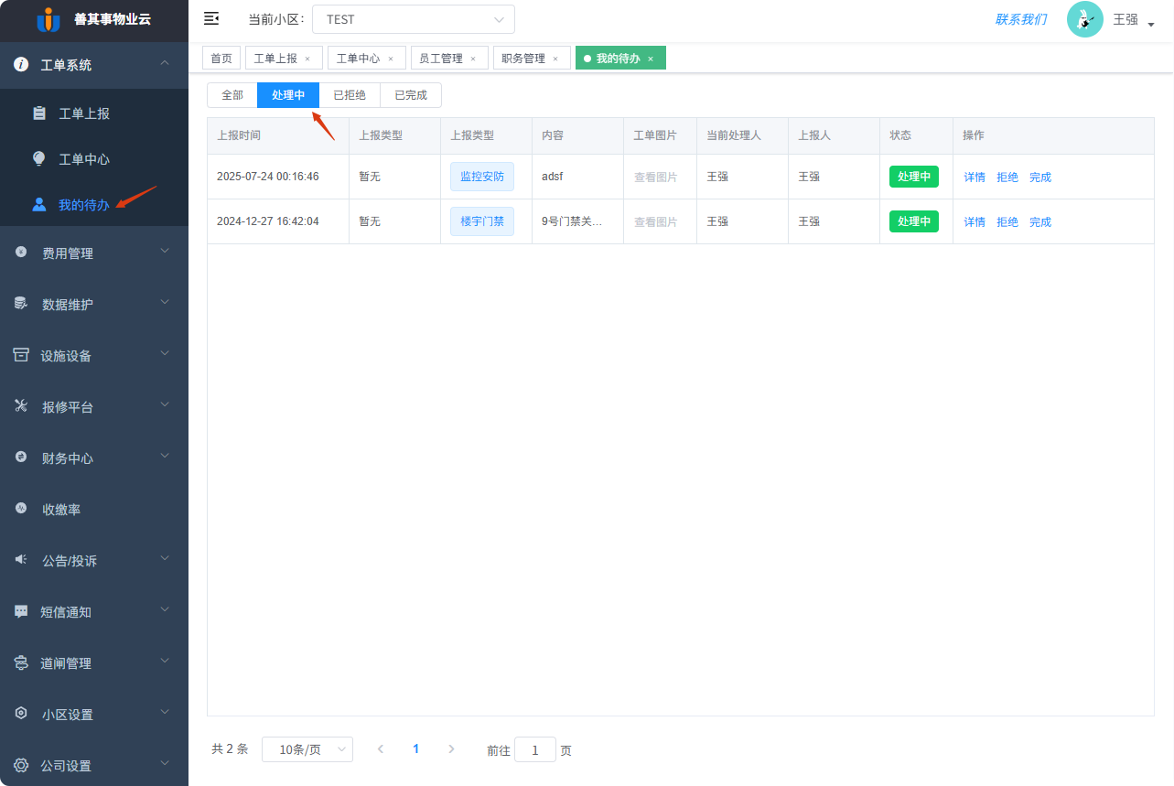Switch to the 已完成 filter tab
1174x786 pixels.
click(x=410, y=94)
